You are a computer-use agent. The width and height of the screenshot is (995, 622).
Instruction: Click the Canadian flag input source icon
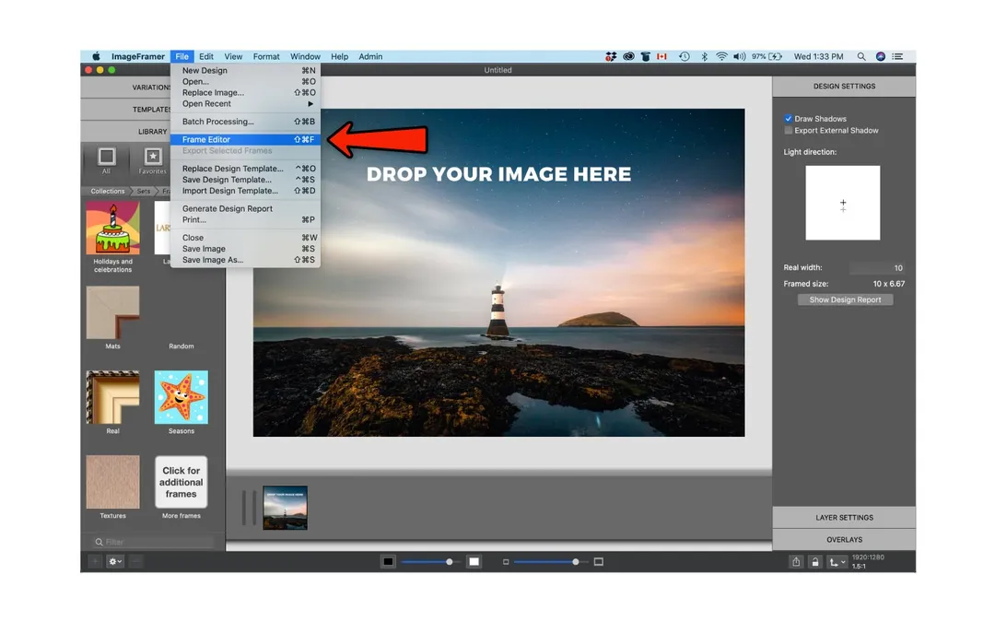click(x=661, y=56)
